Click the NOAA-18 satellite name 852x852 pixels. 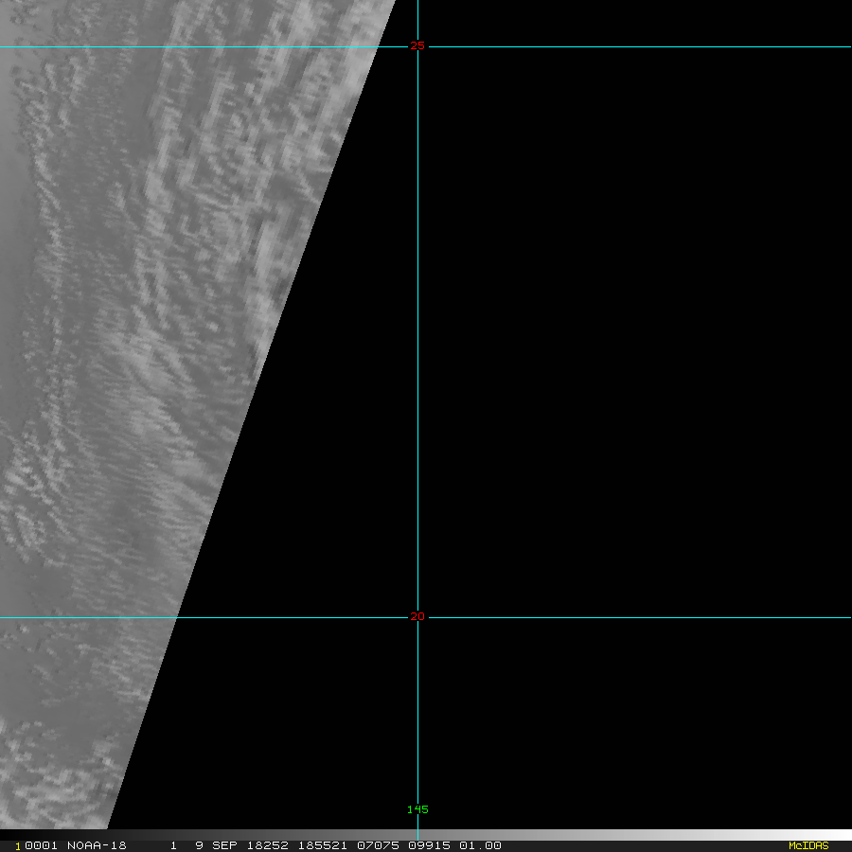click(x=97, y=845)
